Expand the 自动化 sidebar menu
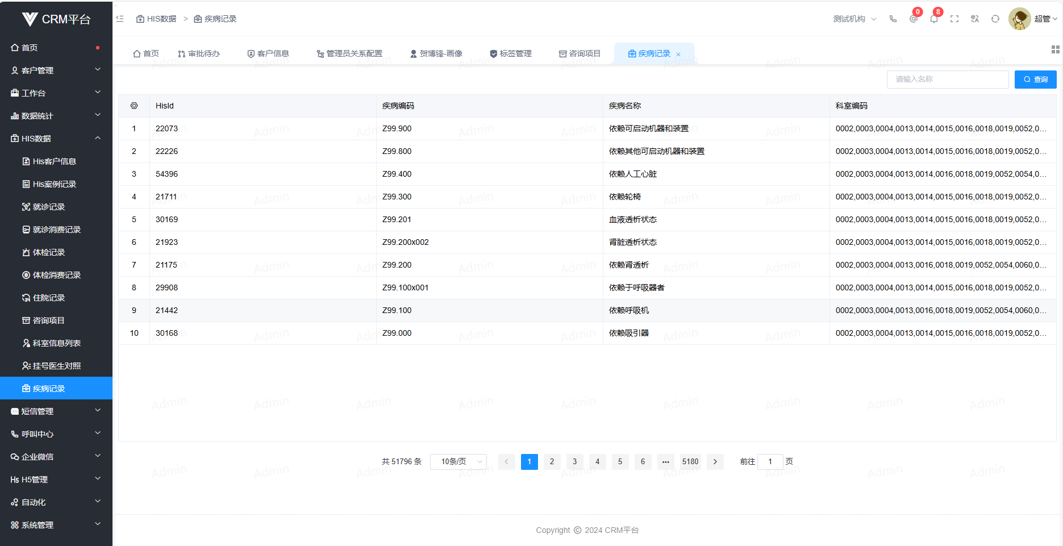 tap(56, 502)
